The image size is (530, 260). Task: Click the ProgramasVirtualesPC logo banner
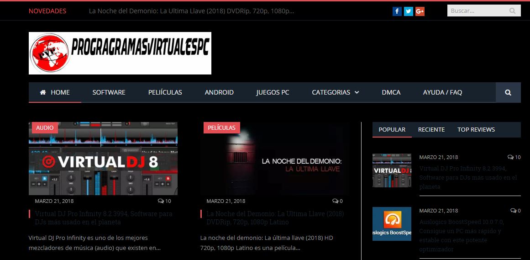pos(120,53)
